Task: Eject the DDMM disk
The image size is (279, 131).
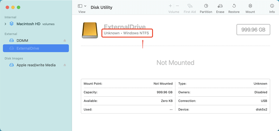Action: [65, 41]
